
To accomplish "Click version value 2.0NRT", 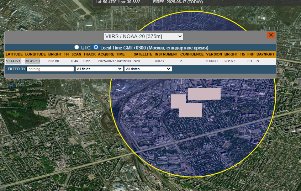I will [x=212, y=61].
